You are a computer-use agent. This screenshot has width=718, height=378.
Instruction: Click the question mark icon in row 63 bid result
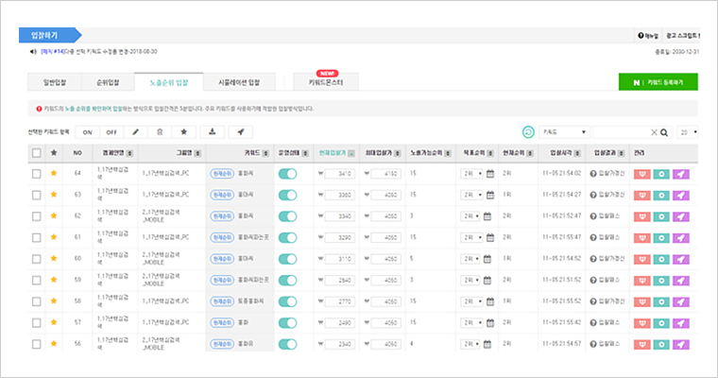(593, 195)
